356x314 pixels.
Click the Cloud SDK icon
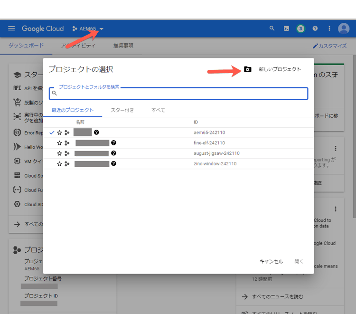tap(17, 204)
